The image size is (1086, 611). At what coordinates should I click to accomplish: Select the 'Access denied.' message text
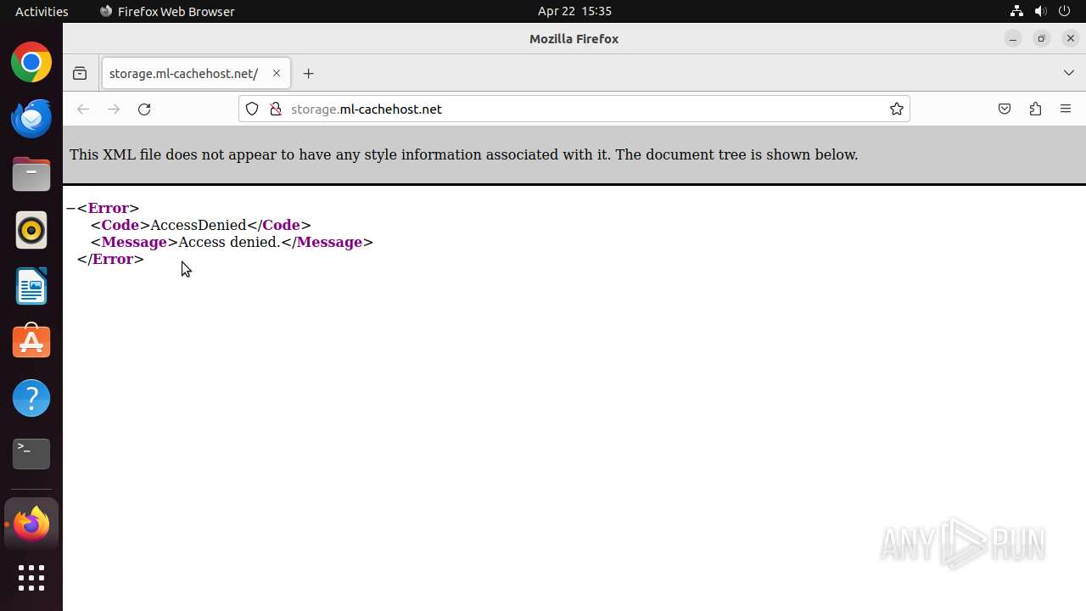click(x=229, y=242)
